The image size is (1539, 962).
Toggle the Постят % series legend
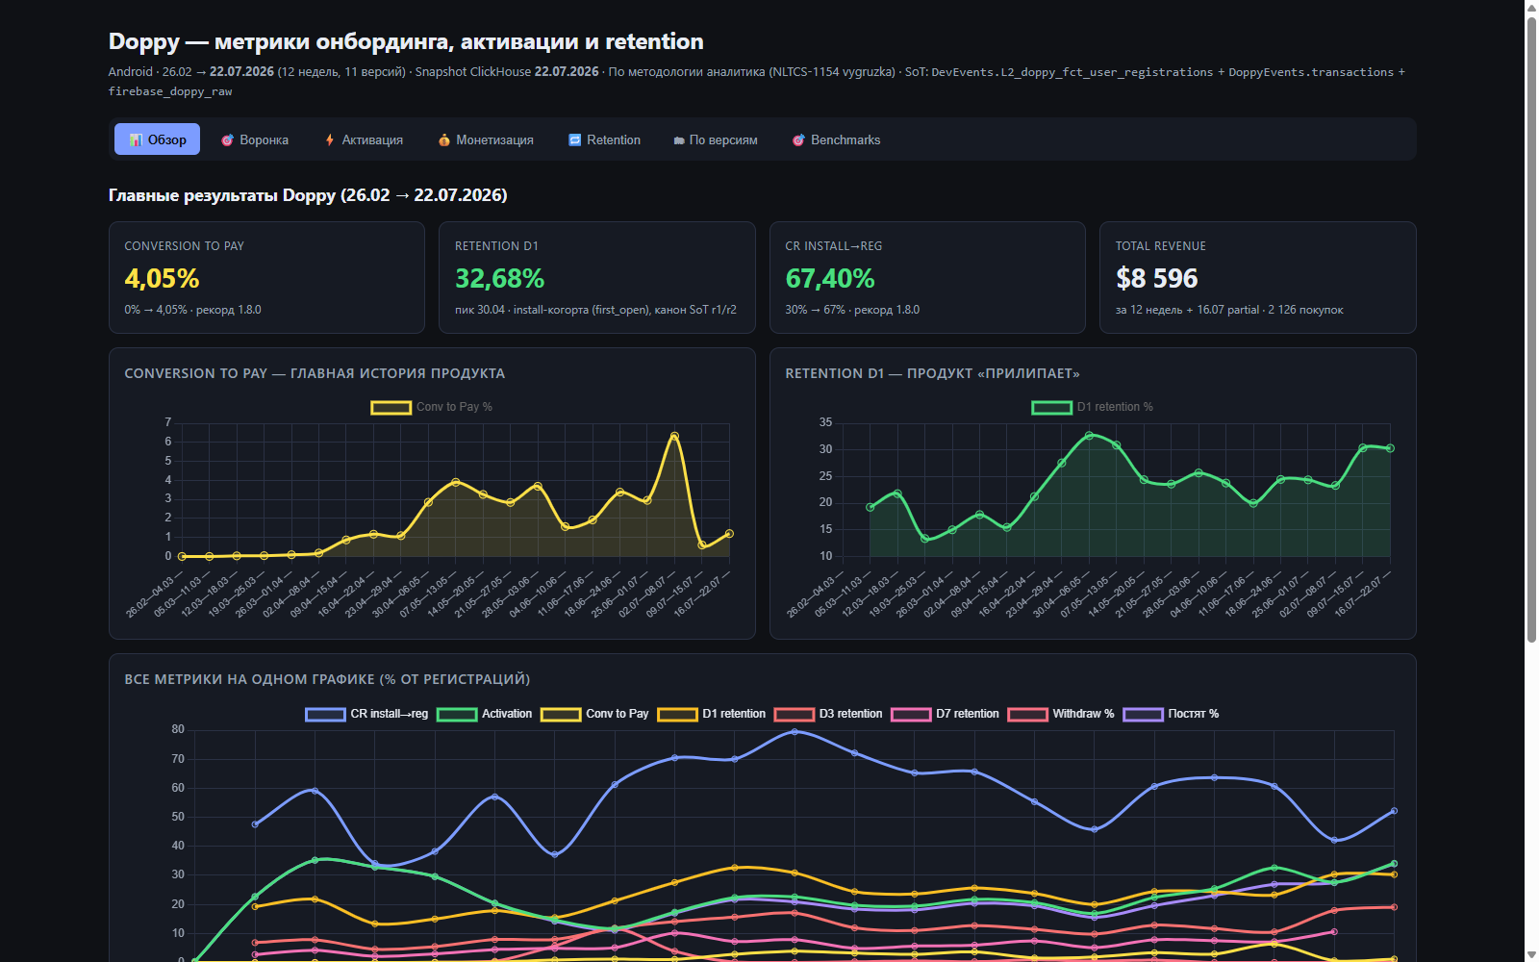click(x=1171, y=714)
